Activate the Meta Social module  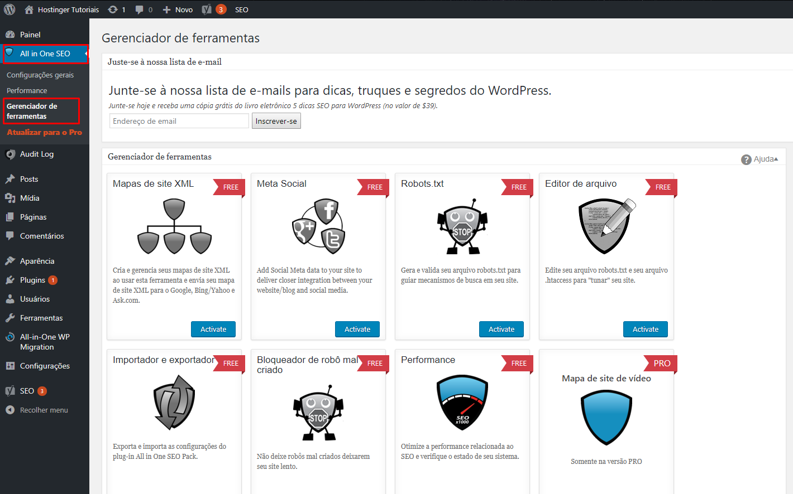pos(357,329)
